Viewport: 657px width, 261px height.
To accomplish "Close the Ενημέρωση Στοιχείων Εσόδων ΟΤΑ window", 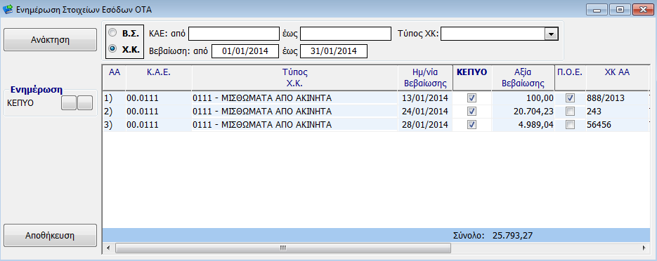I will tap(642, 9).
